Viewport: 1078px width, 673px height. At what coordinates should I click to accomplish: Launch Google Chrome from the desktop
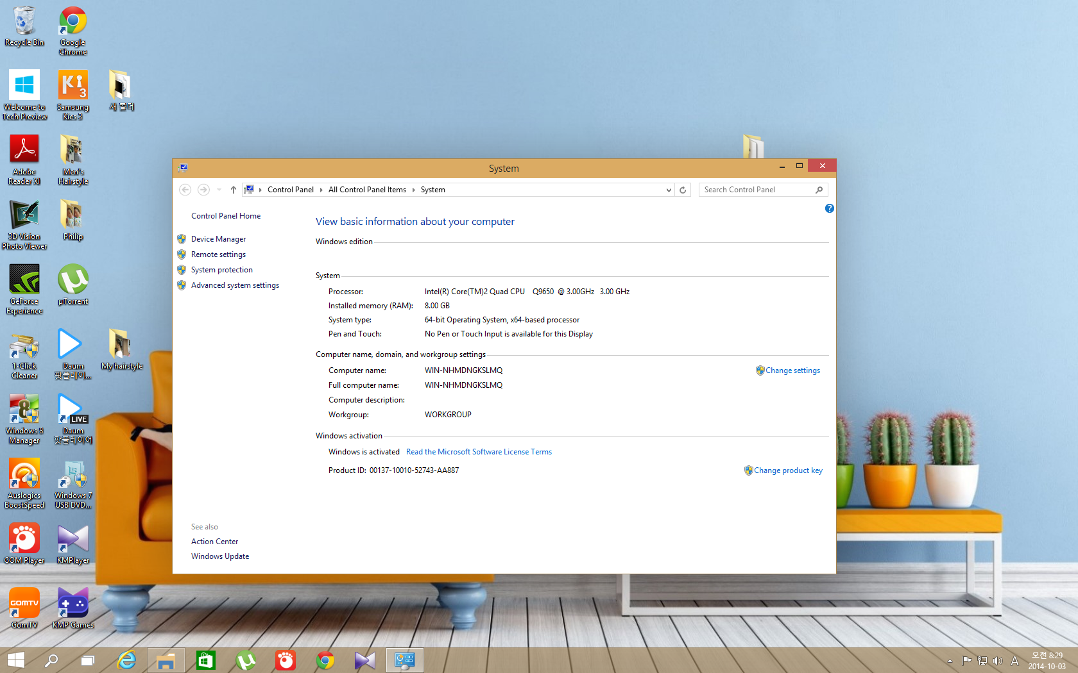click(73, 31)
